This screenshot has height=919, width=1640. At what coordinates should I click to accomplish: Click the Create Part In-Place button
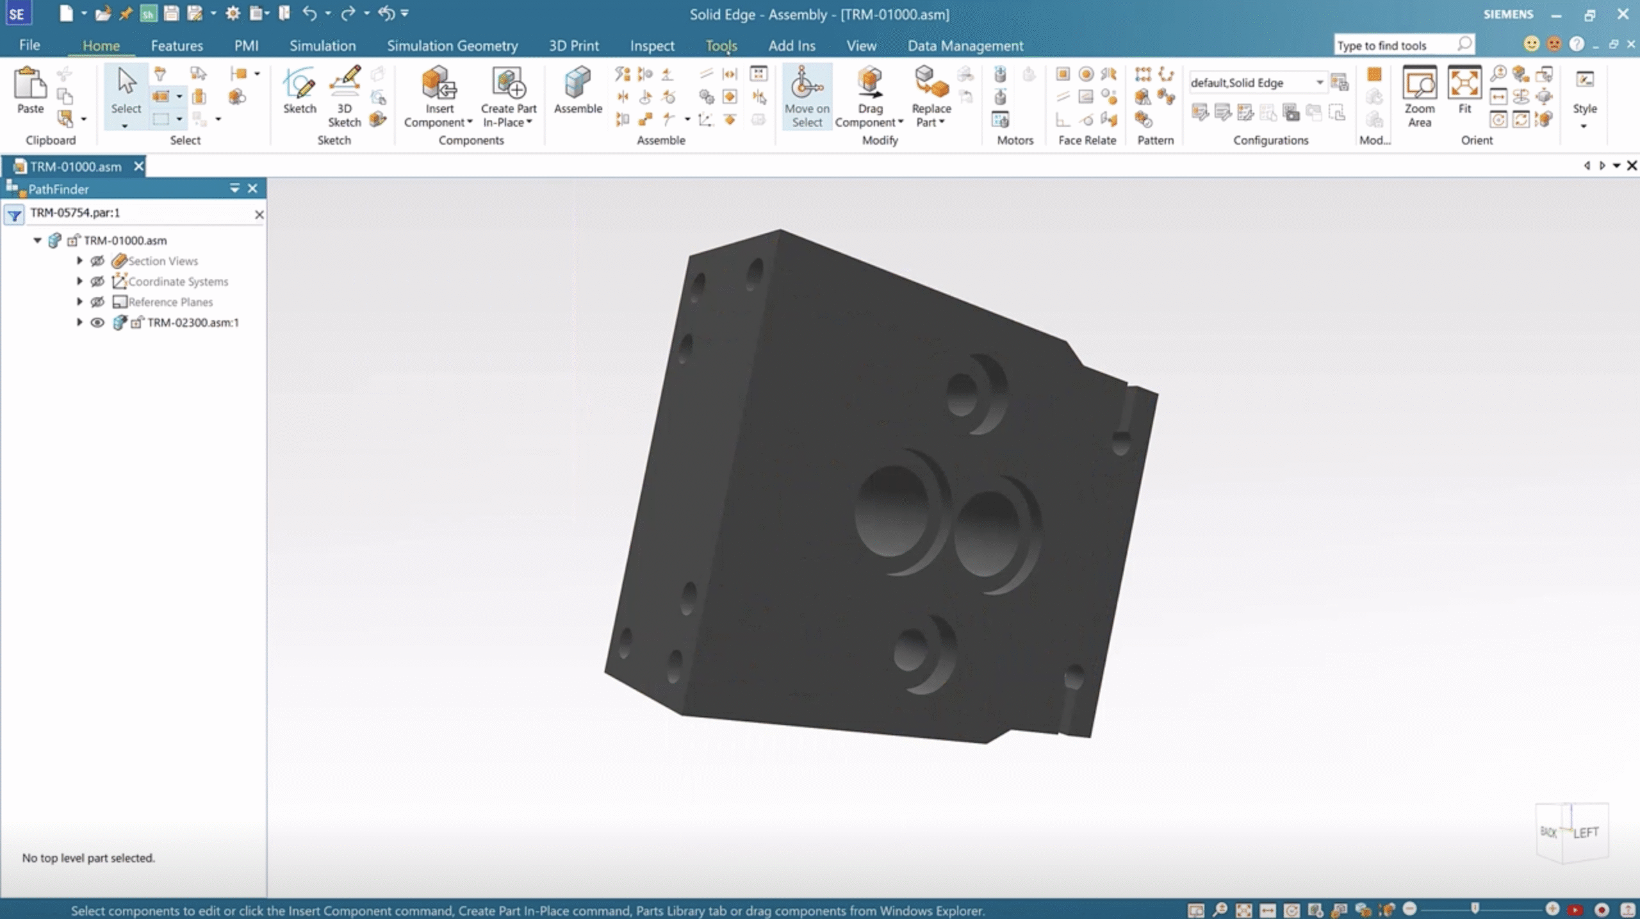508,96
